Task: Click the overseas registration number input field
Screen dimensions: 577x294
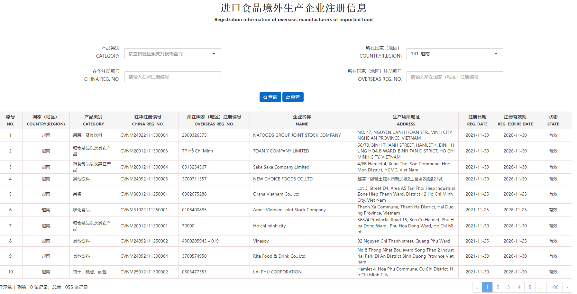Action: point(454,77)
